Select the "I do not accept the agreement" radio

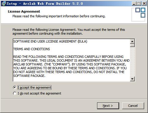pos(15,93)
